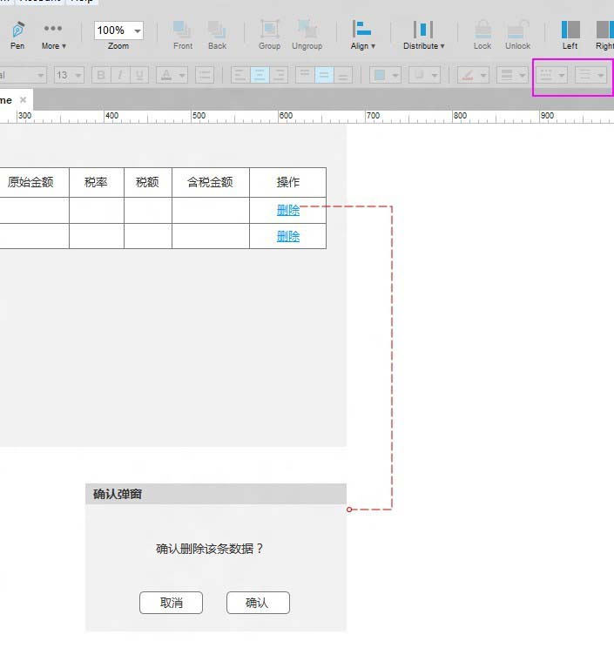Click the Lock icon
The image size is (614, 648).
[482, 33]
